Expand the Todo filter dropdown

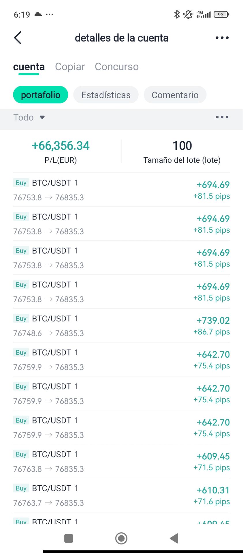click(x=29, y=118)
